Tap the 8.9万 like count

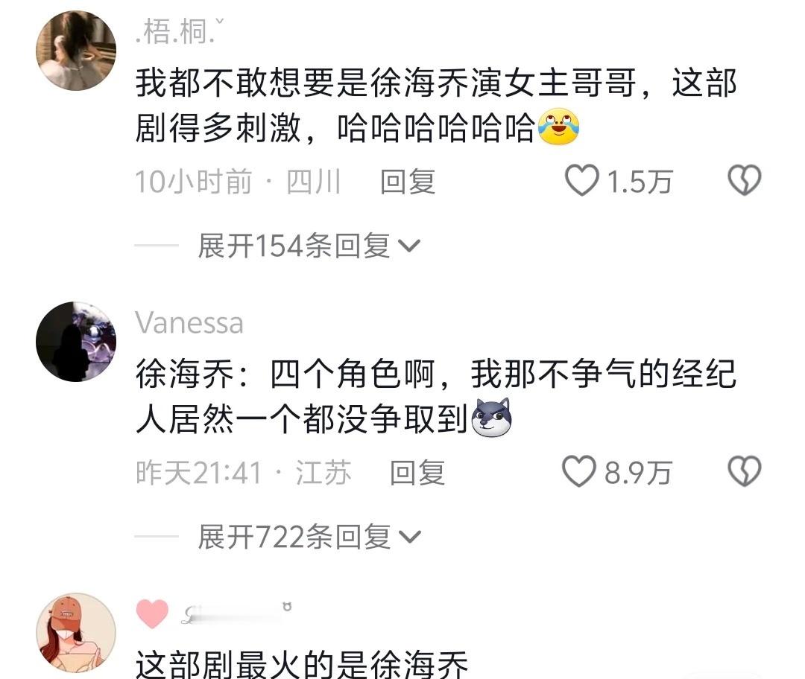tap(638, 472)
